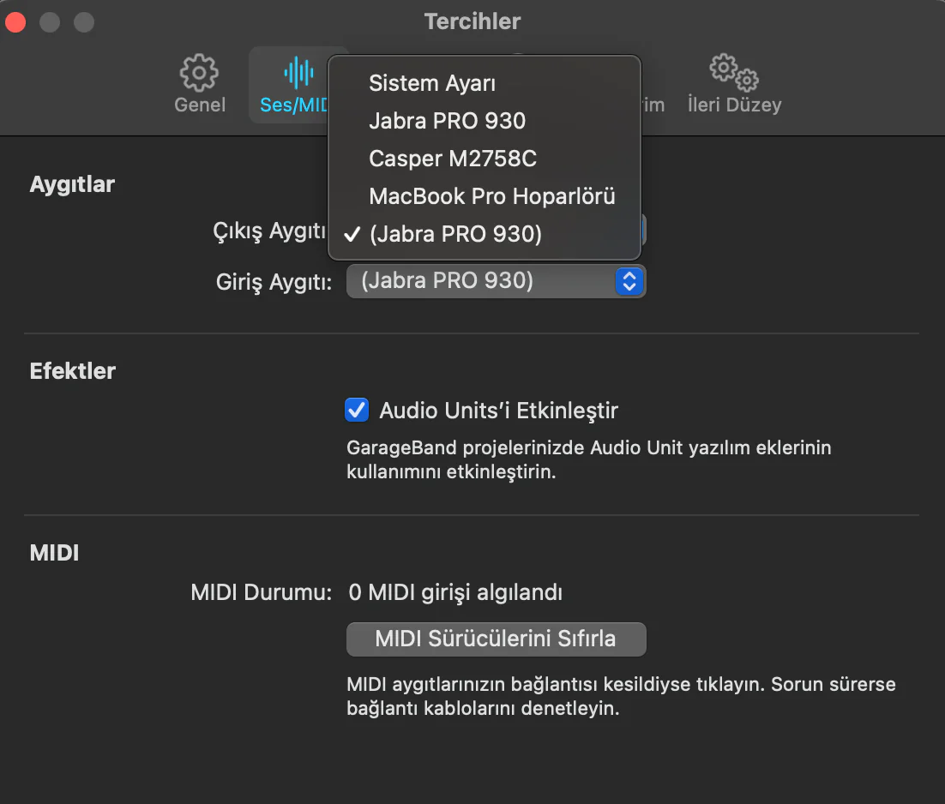Select the checked (Jabra PRO 930) menu item
Screen dimensions: 945x804
pos(455,234)
